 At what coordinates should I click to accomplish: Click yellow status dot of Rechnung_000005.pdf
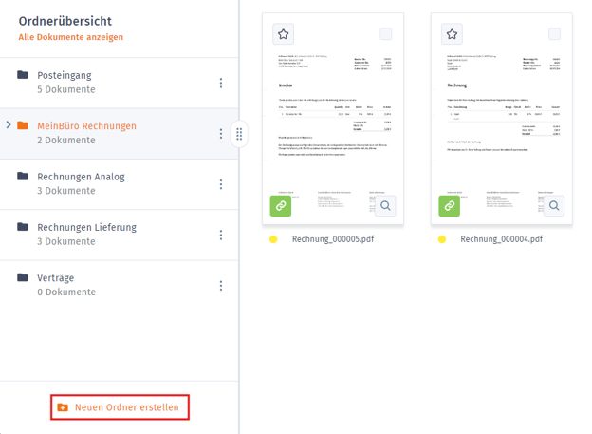tap(273, 239)
